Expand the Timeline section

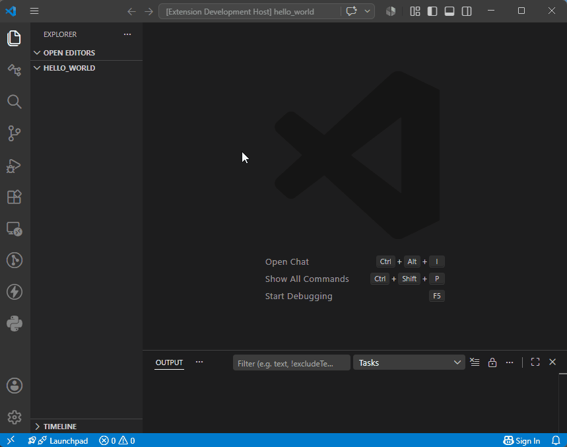click(x=86, y=427)
